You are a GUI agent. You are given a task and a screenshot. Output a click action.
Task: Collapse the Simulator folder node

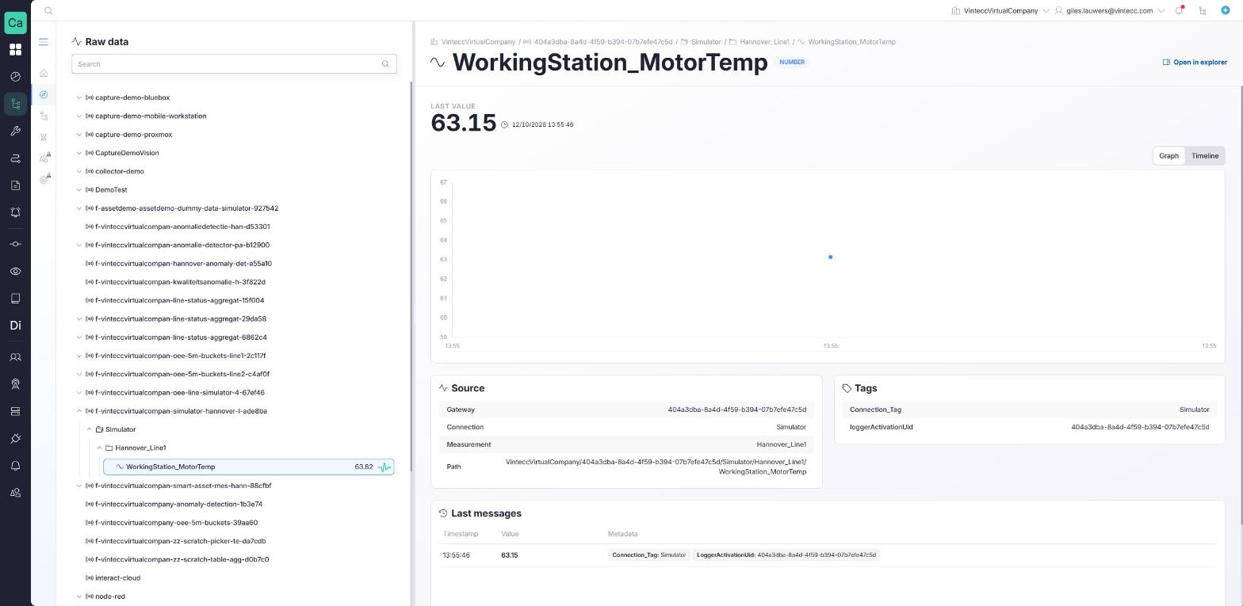89,429
